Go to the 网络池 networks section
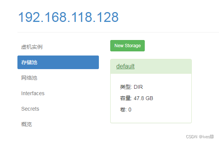Screen dimensions: 219x142 point(29,78)
